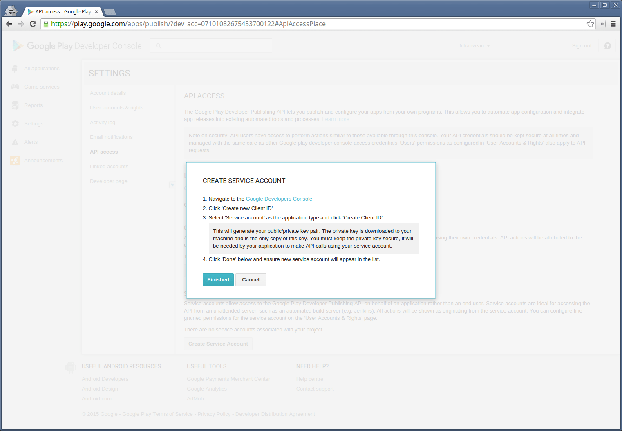Open the Google Developers Console link
The width and height of the screenshot is (622, 431).
pos(279,199)
